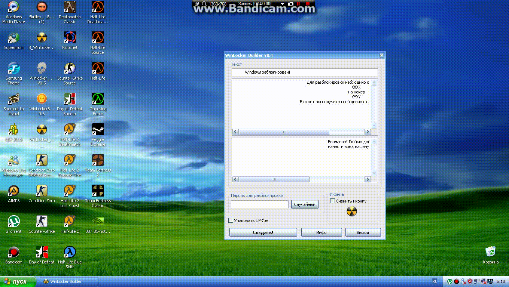Open the Инфо dialog button
Viewport: 509px width, 287px height.
[321, 232]
